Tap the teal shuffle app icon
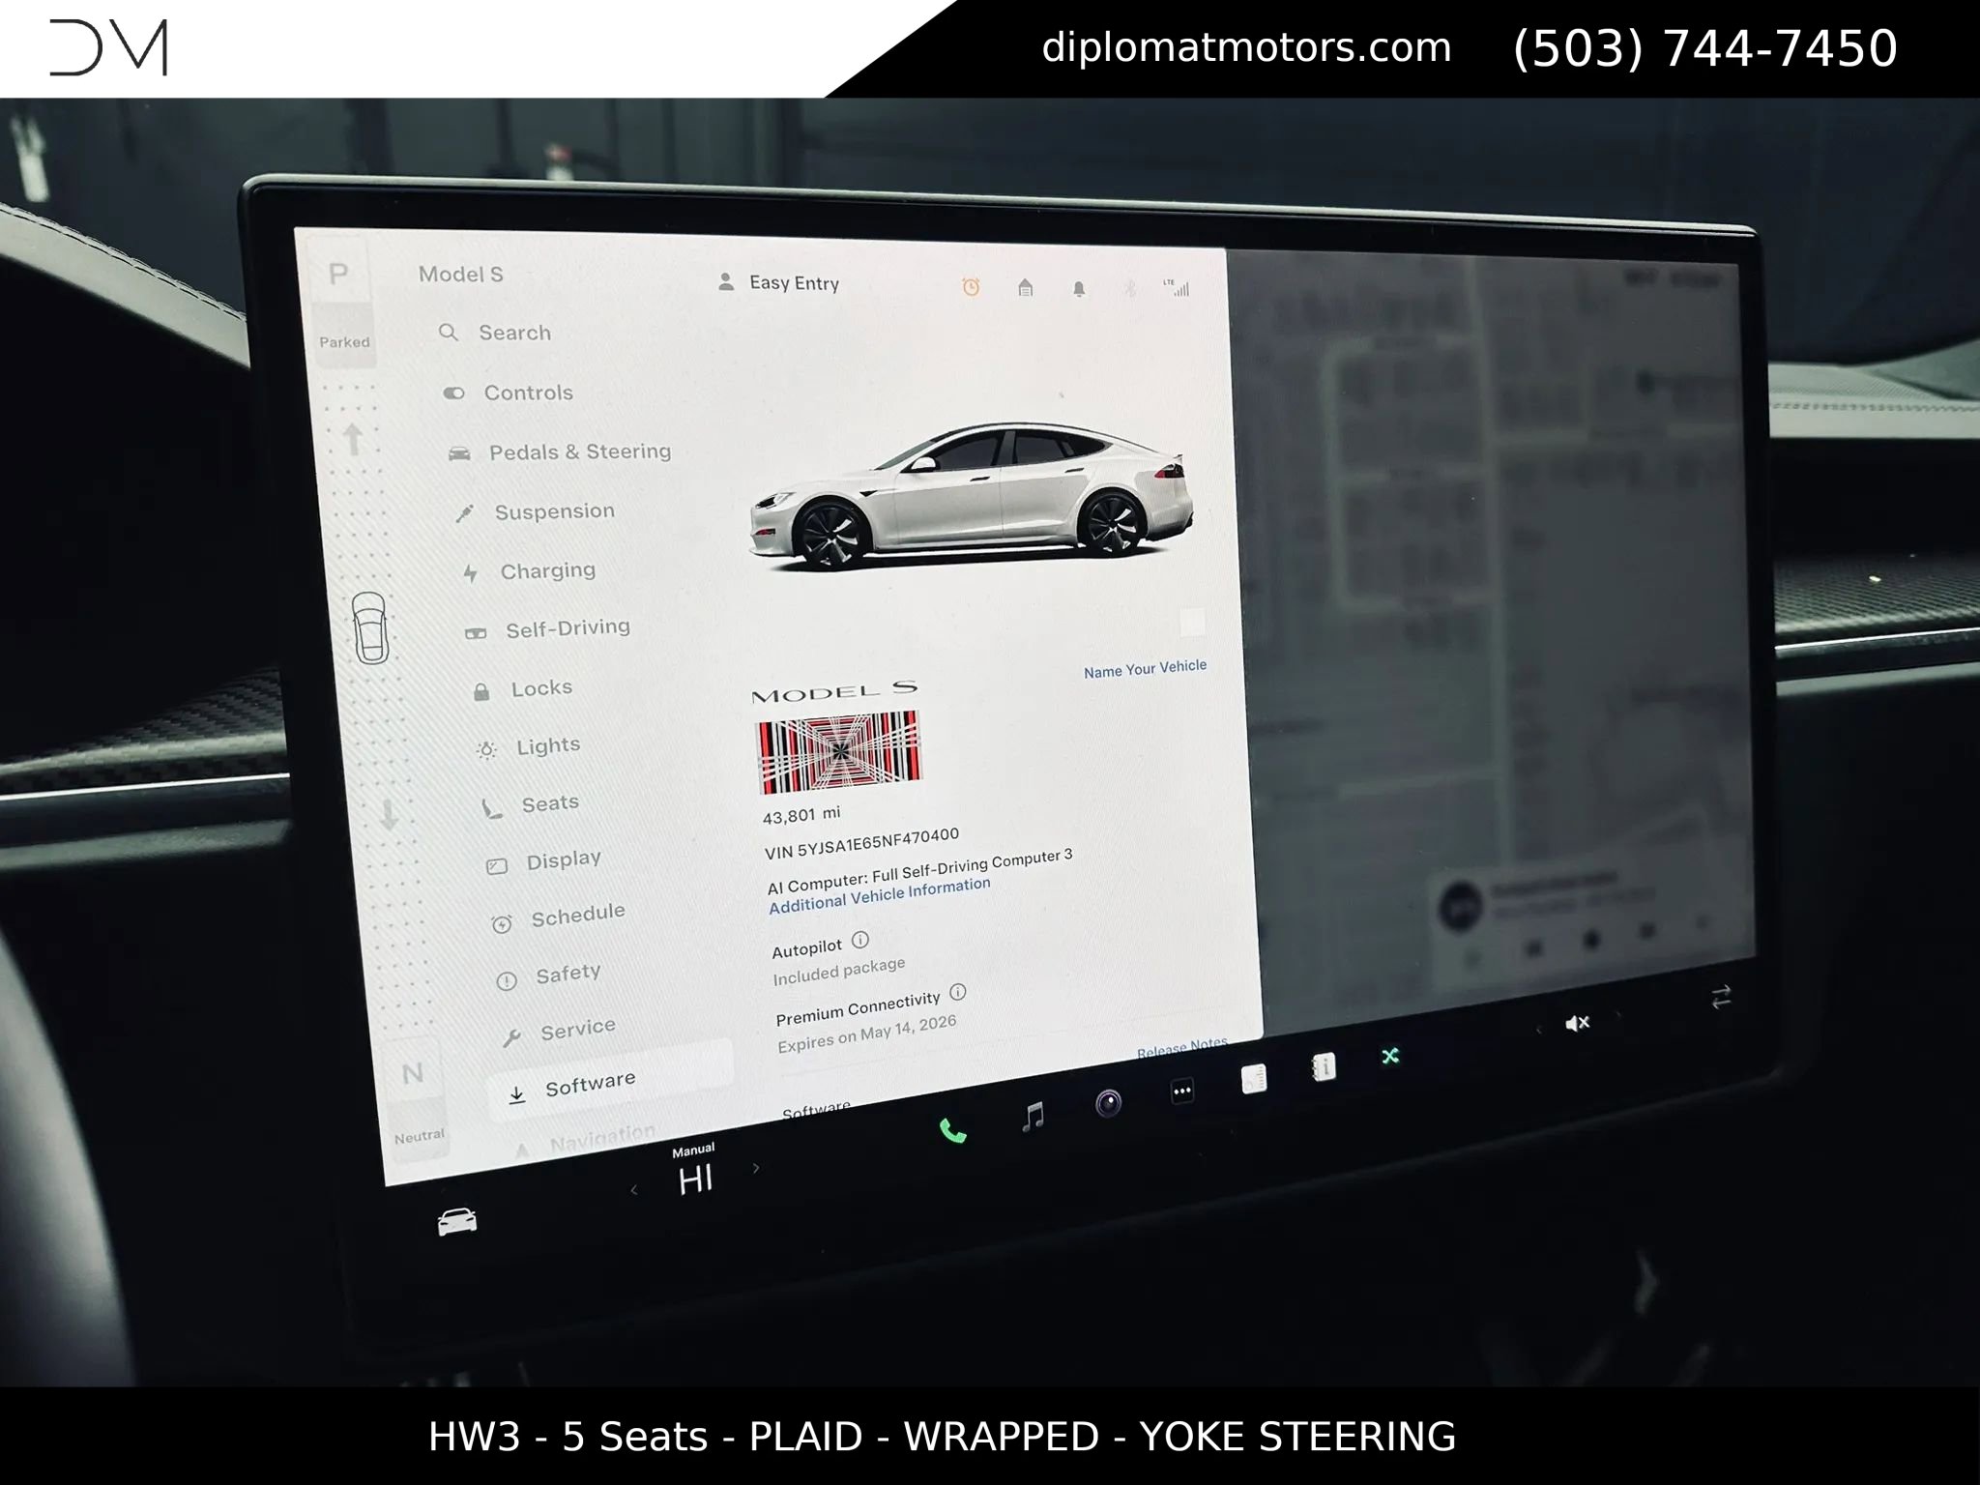Image resolution: width=1980 pixels, height=1485 pixels. click(1390, 1056)
